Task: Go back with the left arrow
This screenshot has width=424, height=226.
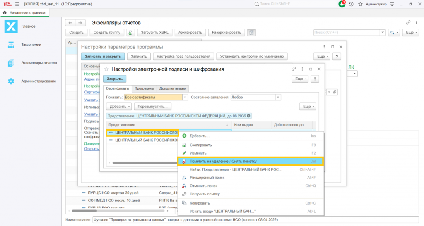Action: pos(70,23)
